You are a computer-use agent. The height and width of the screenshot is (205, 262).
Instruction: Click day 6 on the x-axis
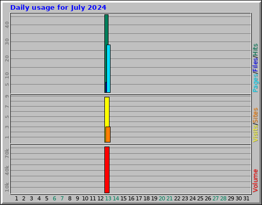click(x=54, y=198)
